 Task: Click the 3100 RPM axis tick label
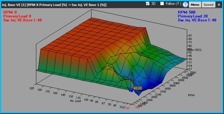[x=158, y=95]
